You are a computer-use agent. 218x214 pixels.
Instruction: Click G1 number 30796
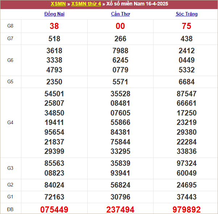(x=120, y=197)
